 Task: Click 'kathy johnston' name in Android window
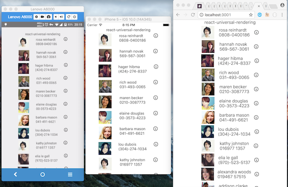[x=46, y=143]
